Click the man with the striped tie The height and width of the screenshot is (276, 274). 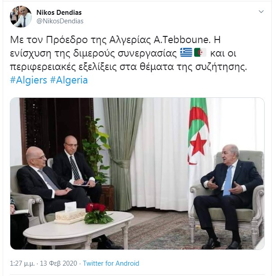point(77,169)
